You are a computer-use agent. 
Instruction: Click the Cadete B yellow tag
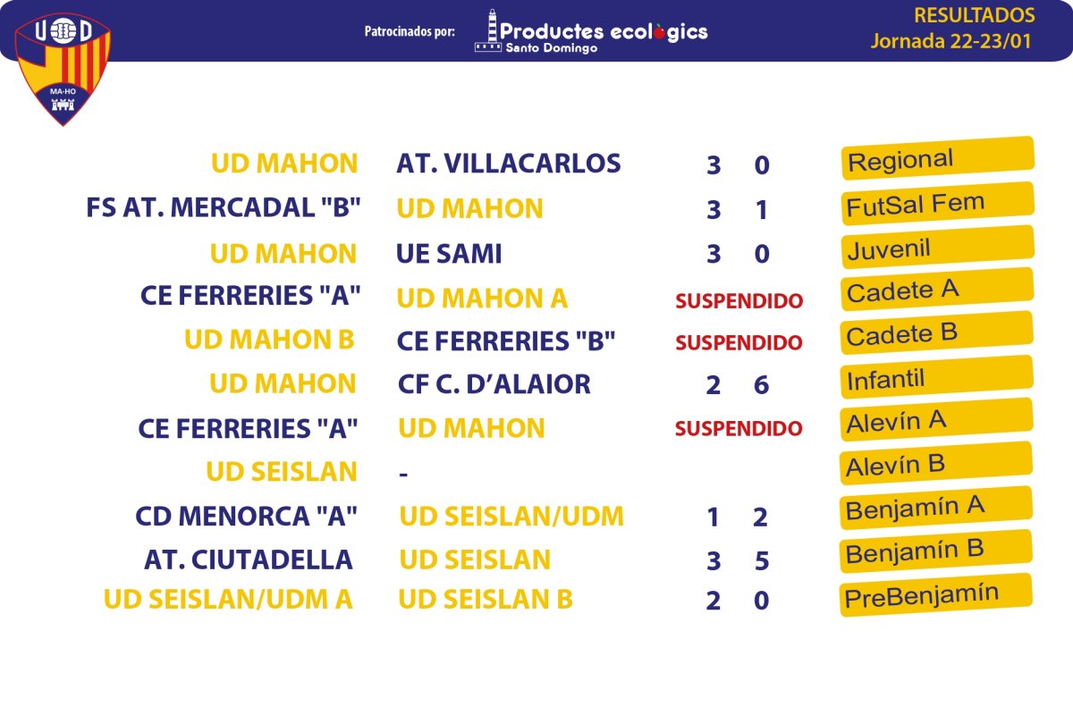click(938, 332)
